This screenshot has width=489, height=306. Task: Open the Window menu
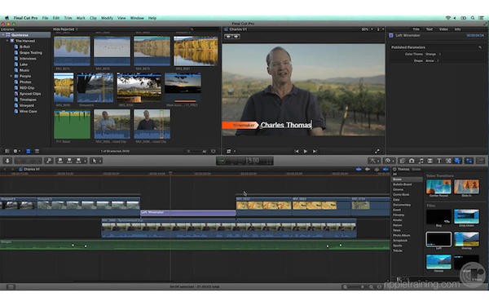[x=137, y=18]
